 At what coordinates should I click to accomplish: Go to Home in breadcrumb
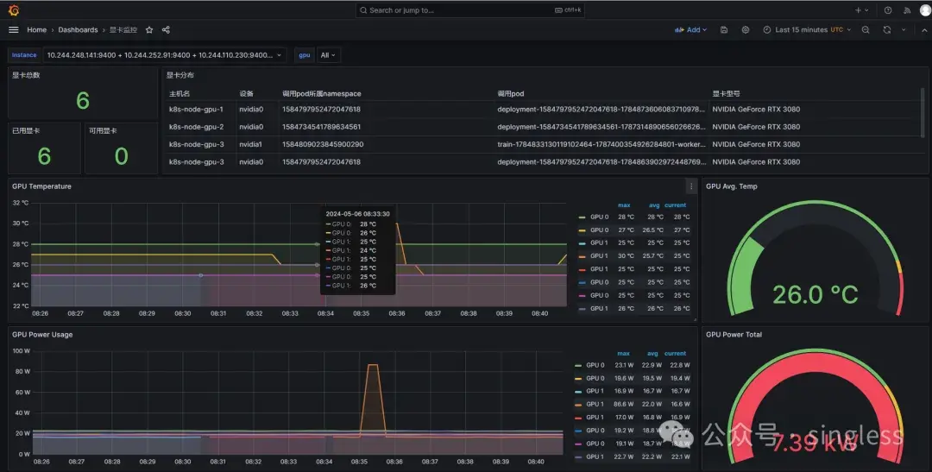coord(36,29)
